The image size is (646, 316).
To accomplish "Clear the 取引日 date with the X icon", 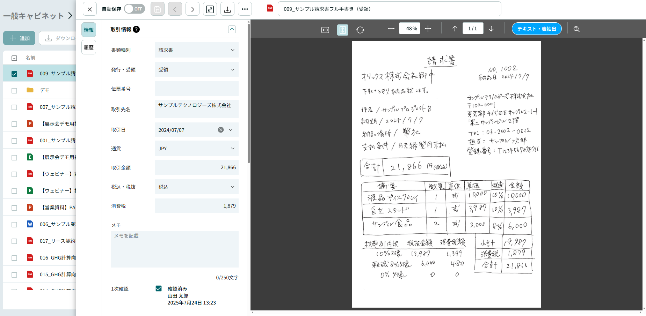I will [220, 130].
